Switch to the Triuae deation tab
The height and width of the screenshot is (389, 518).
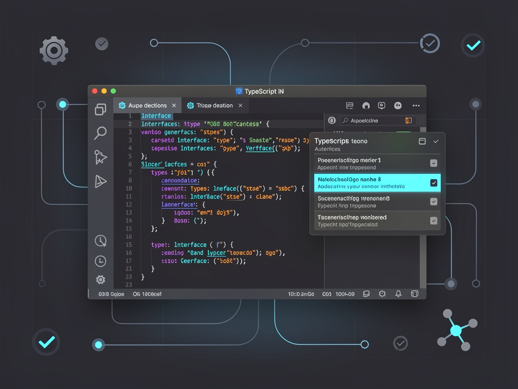point(214,105)
